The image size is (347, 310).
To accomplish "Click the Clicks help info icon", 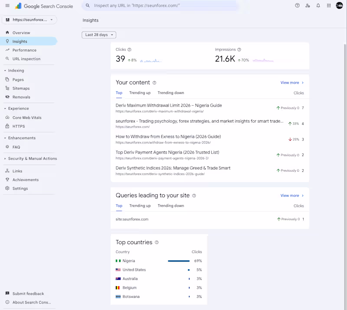I will (129, 49).
